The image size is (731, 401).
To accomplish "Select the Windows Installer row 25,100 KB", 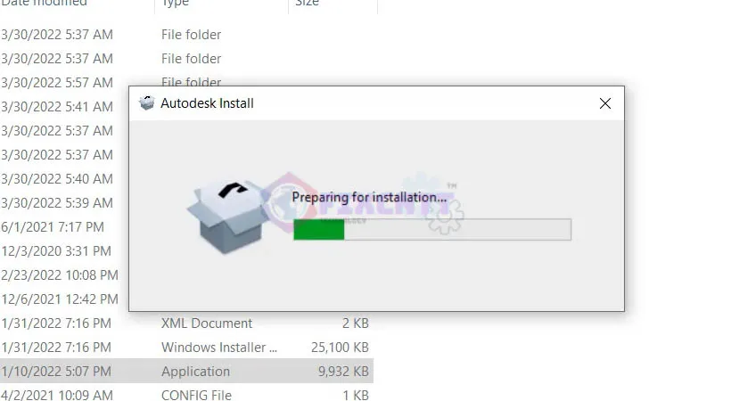I will click(x=186, y=348).
